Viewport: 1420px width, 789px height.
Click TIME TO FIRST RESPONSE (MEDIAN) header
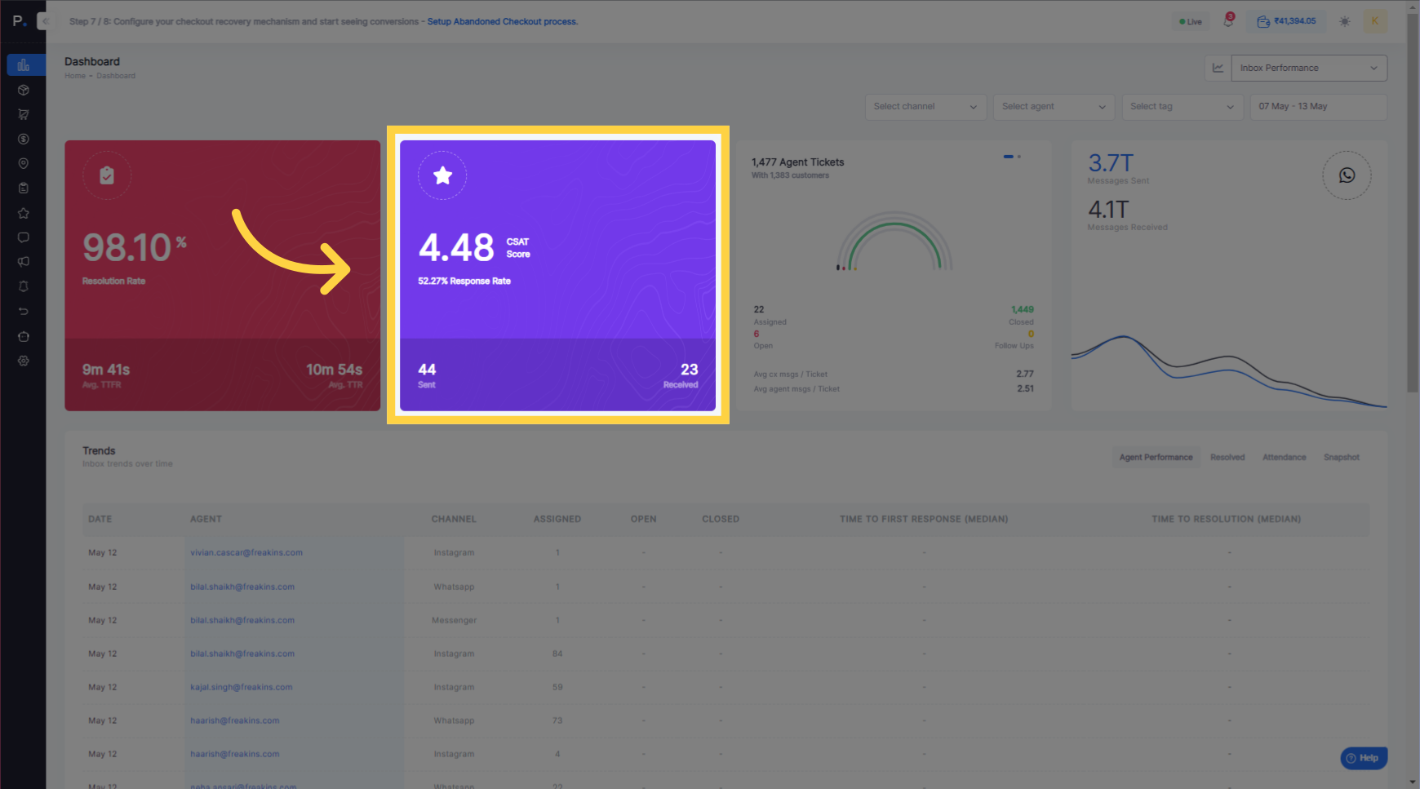924,519
